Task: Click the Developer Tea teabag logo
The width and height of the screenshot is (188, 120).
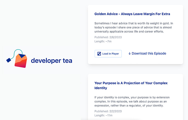Action: tap(17, 58)
